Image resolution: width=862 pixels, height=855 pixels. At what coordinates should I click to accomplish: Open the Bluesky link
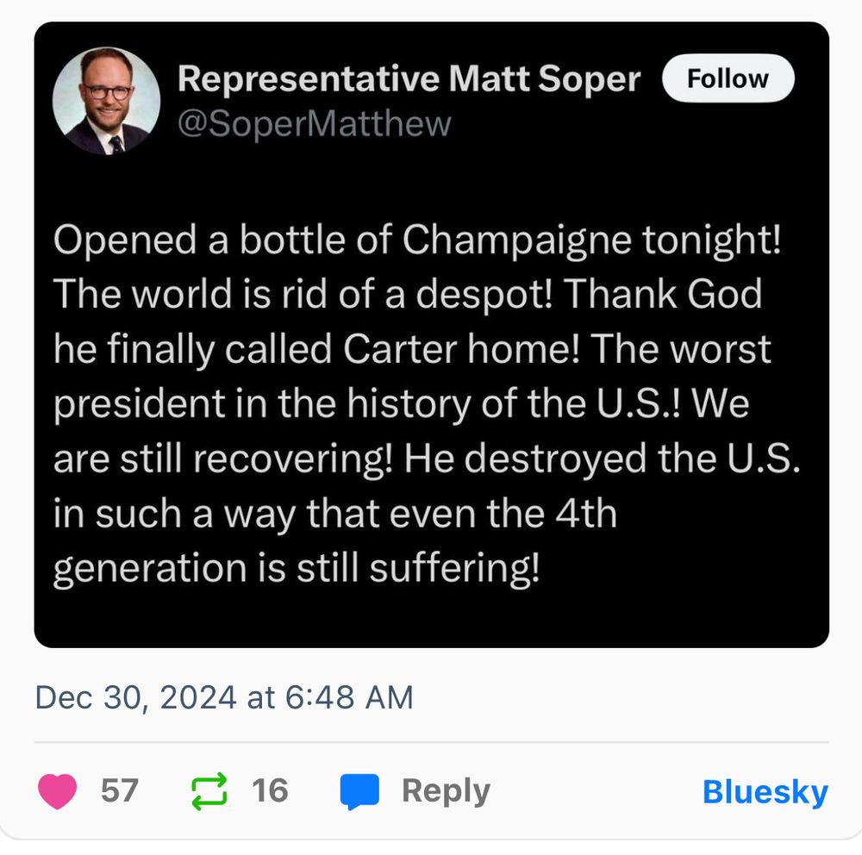765,792
